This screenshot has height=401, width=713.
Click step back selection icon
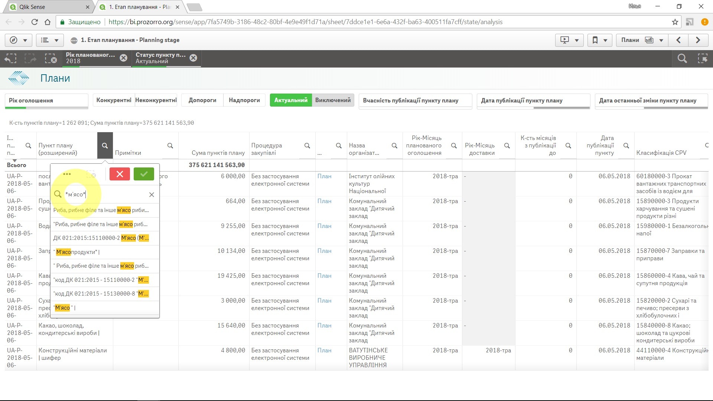[x=10, y=58]
